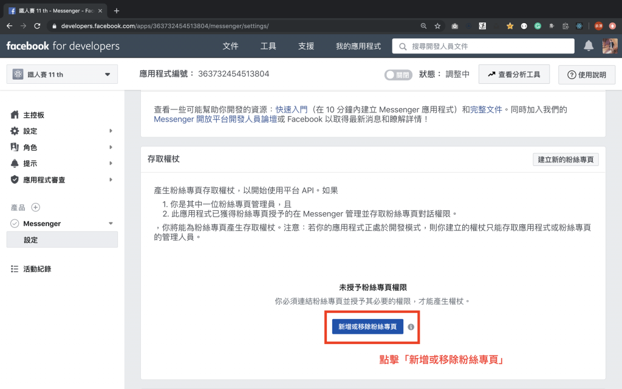Click the browser back arrow
Image resolution: width=622 pixels, height=389 pixels.
click(x=10, y=26)
